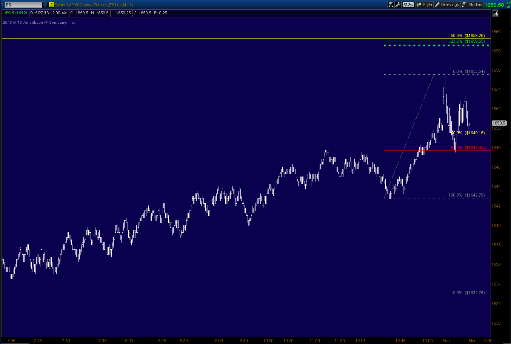The image size is (511, 344).
Task: Select the /ES 5 d 512t chart label
Action: pos(15,13)
